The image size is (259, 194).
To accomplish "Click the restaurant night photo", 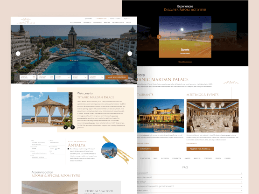I will pyautogui.click(x=161, y=116).
